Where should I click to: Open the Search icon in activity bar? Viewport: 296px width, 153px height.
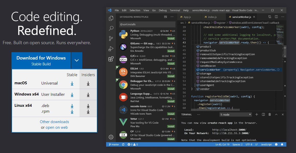click(111, 29)
